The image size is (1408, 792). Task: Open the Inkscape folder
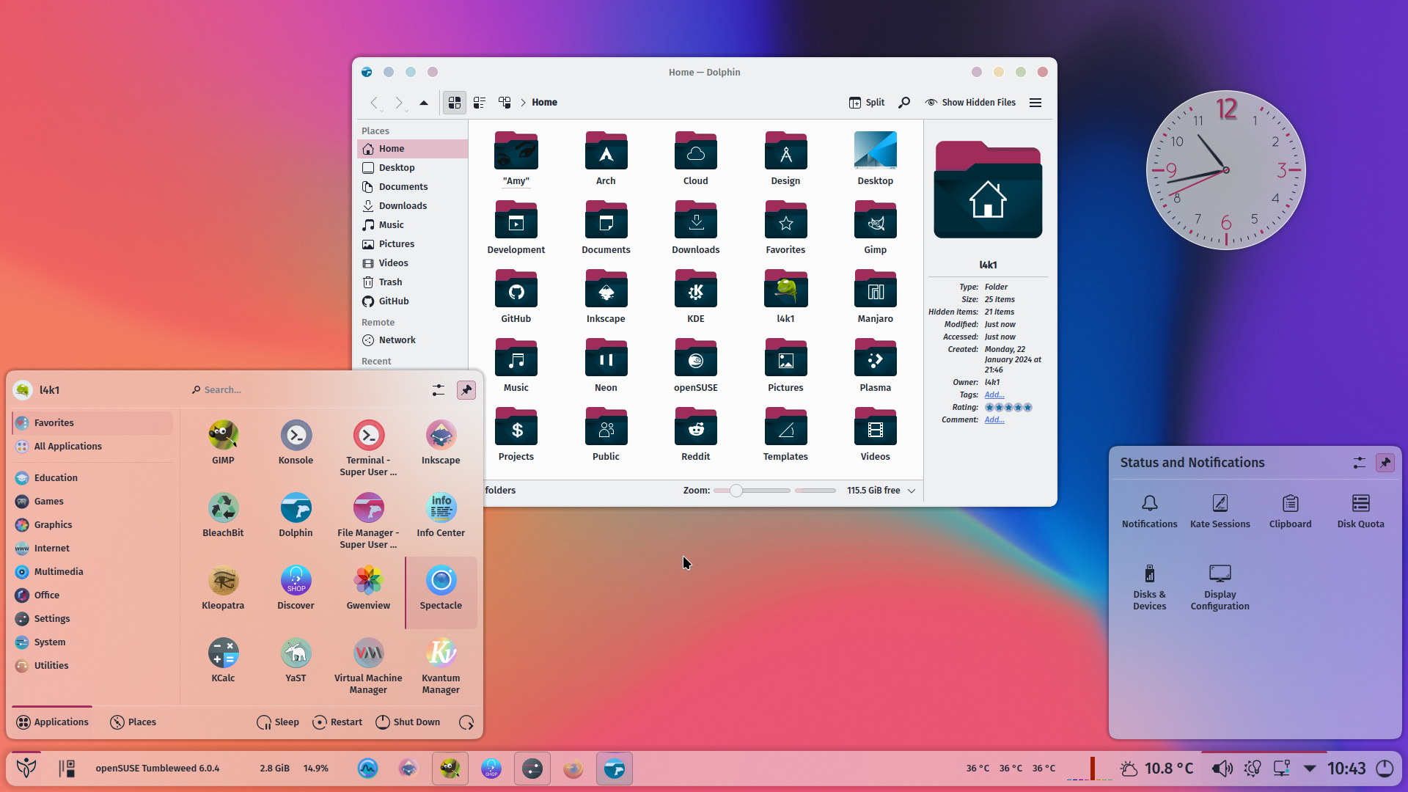click(x=606, y=296)
